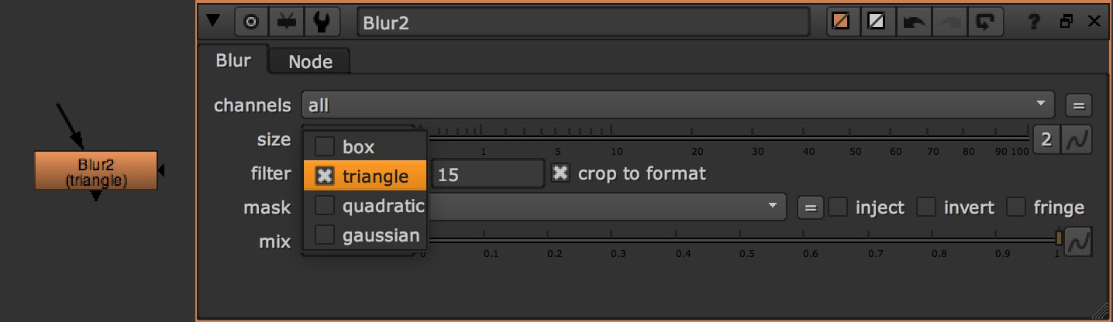Enable the invert mask checkbox
Screen dimensions: 1113x322
point(926,207)
